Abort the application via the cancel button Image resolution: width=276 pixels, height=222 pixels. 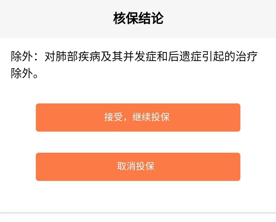(x=138, y=167)
